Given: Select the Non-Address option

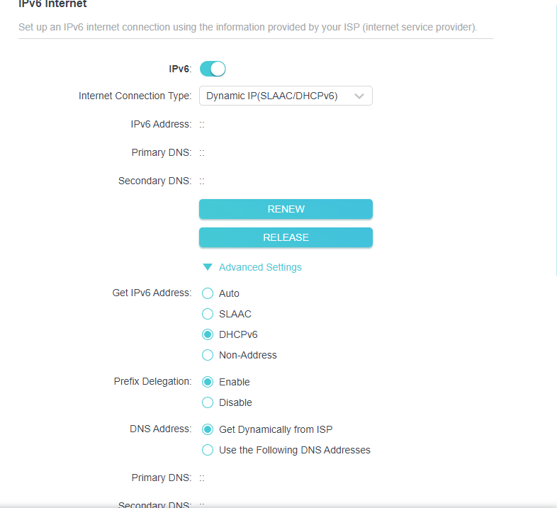Looking at the screenshot, I should tap(208, 355).
